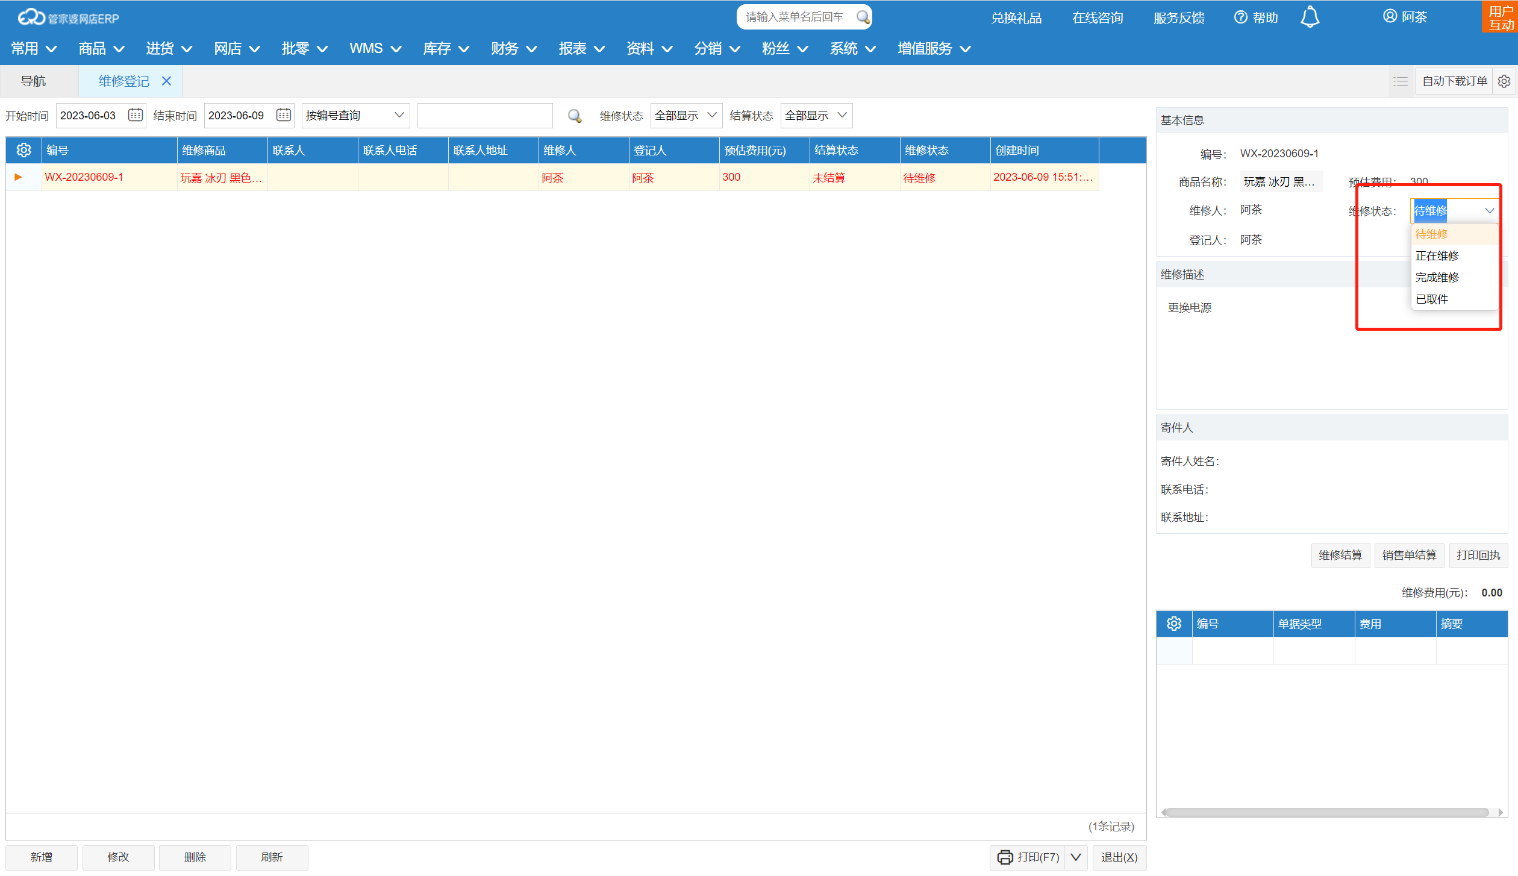Open the 分销 menu

click(x=717, y=48)
